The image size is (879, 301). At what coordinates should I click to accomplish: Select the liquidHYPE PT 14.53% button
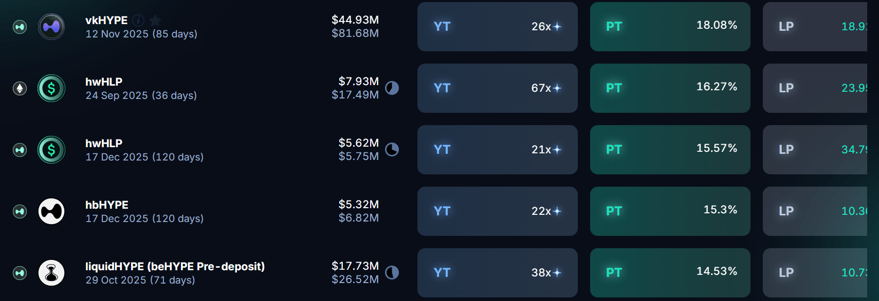tap(670, 273)
